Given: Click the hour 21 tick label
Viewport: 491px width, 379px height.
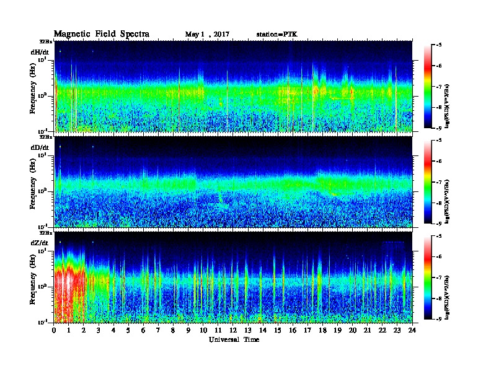Looking at the screenshot, I should (368, 330).
